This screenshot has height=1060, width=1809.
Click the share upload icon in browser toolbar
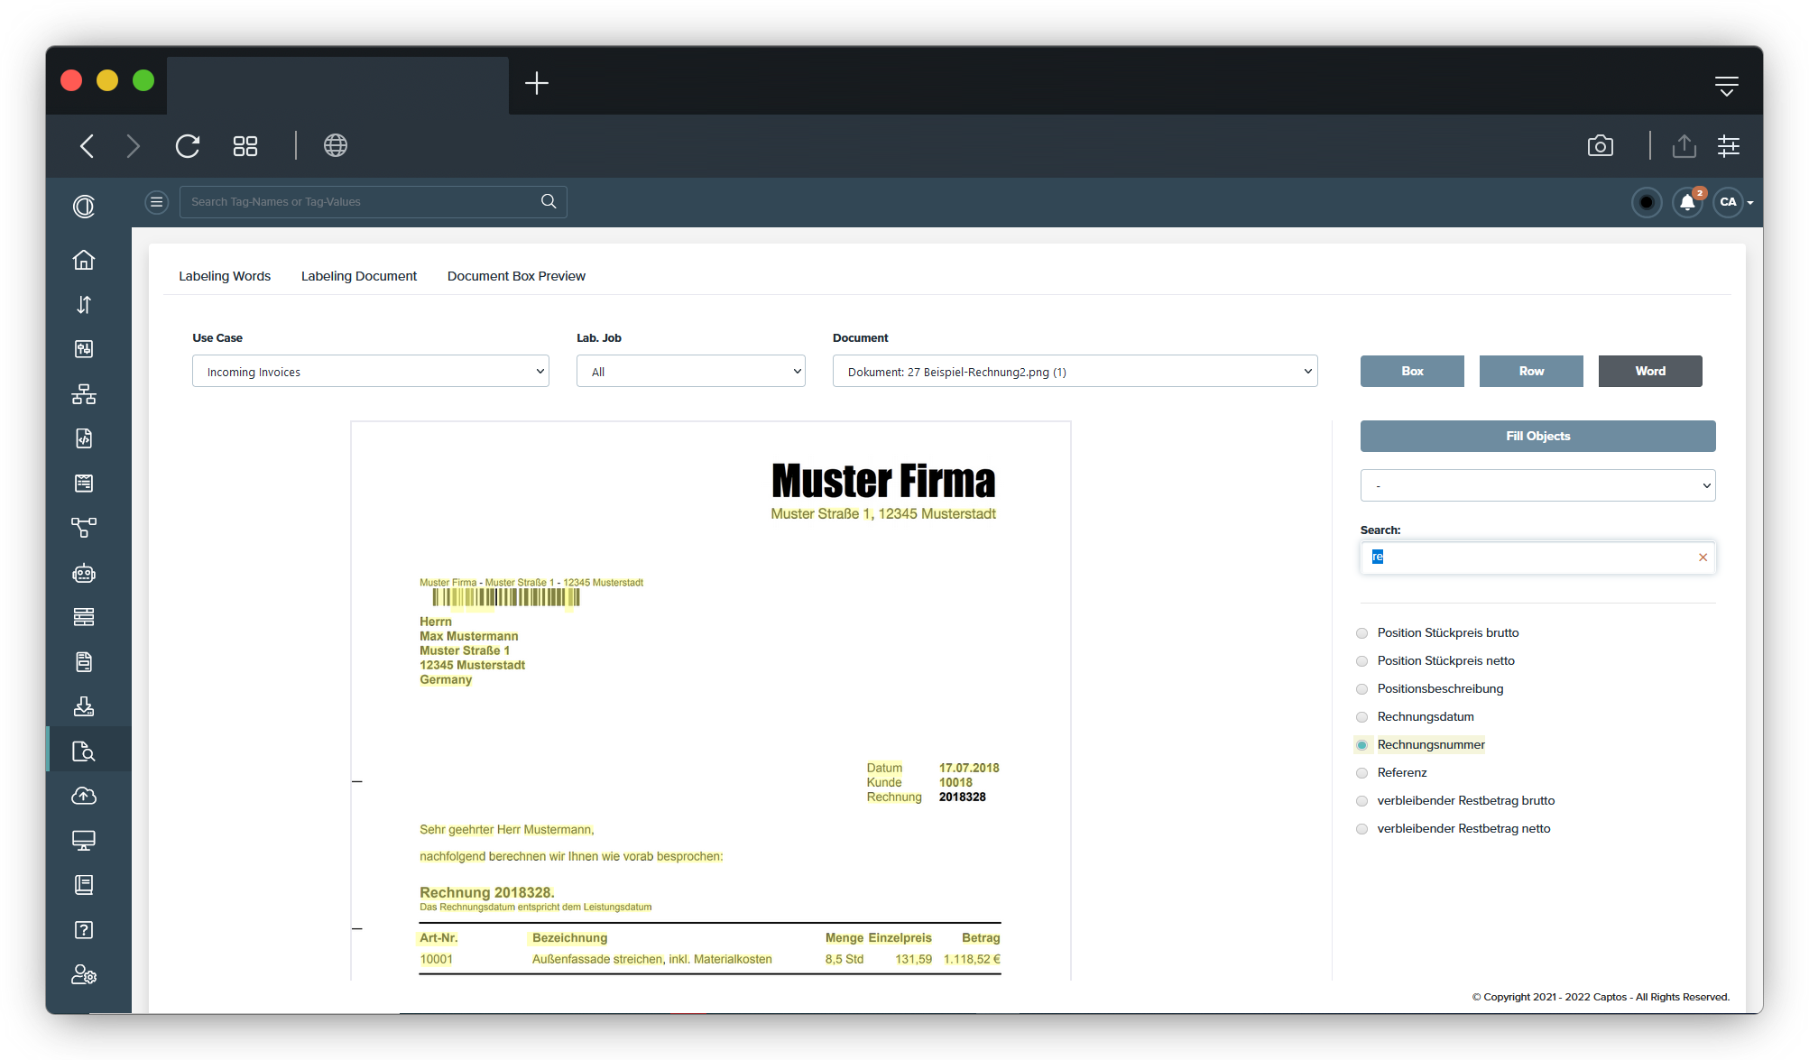(x=1684, y=146)
